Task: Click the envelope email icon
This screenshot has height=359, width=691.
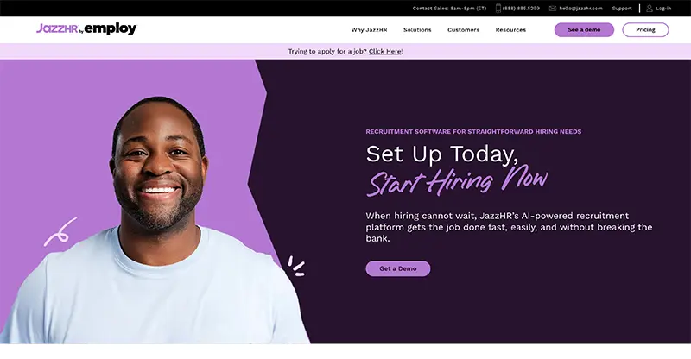Action: pyautogui.click(x=552, y=9)
